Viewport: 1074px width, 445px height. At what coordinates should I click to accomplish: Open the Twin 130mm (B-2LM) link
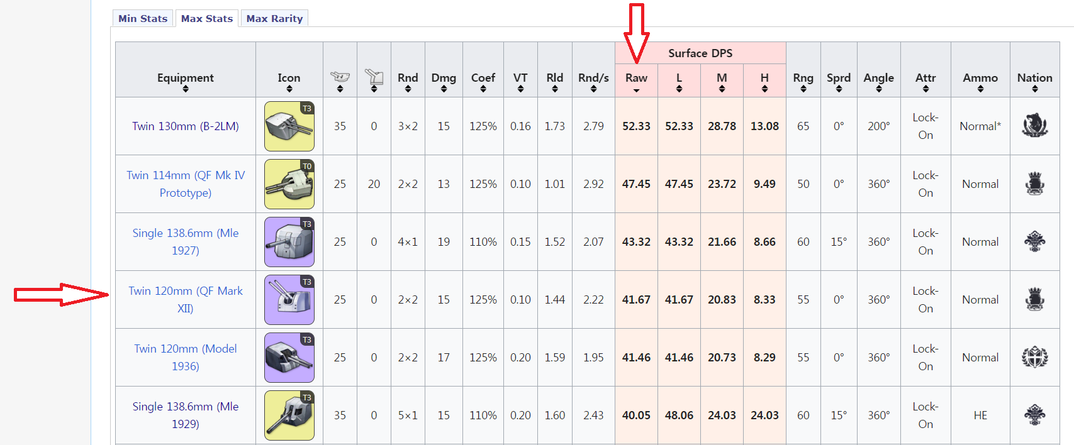click(186, 126)
